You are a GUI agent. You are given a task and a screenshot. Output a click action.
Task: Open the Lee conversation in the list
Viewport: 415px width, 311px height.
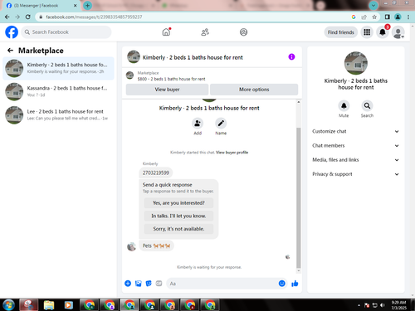click(58, 115)
